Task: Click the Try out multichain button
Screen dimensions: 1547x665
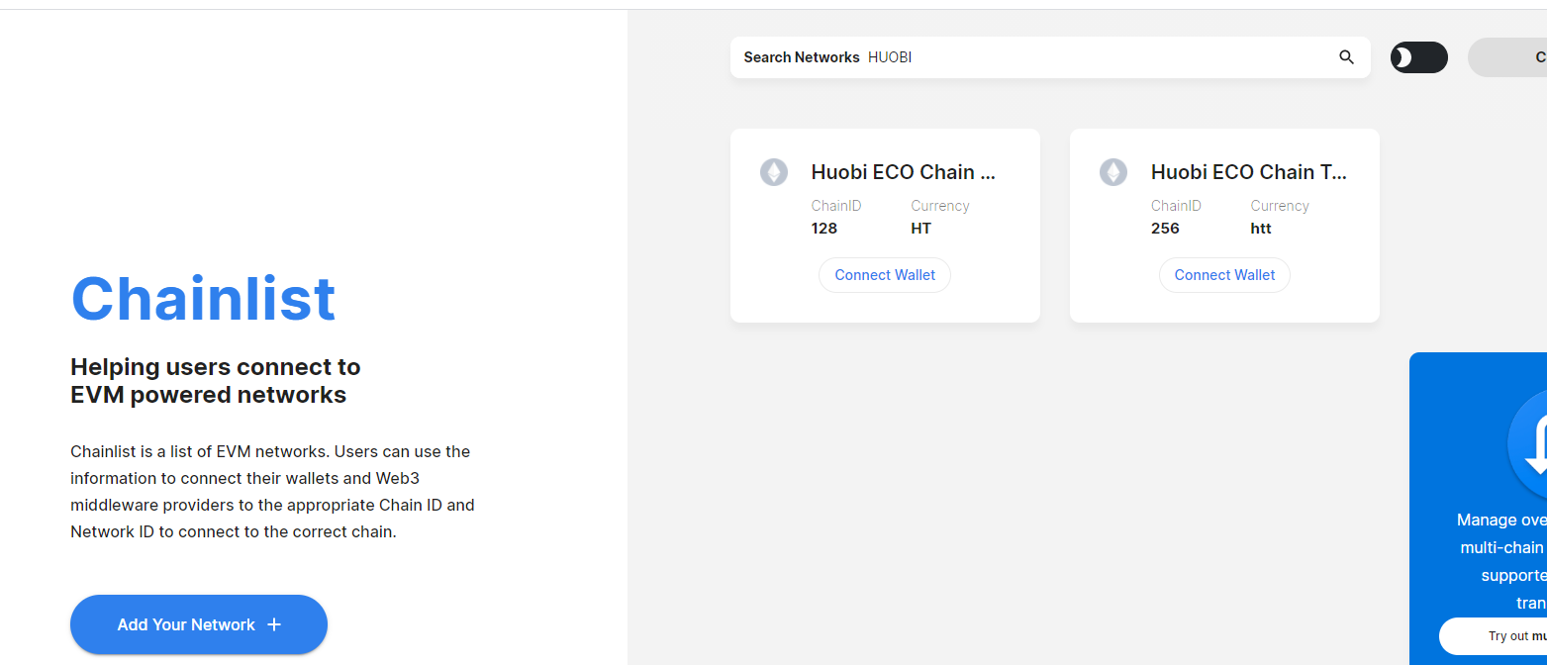Action: tap(1504, 635)
